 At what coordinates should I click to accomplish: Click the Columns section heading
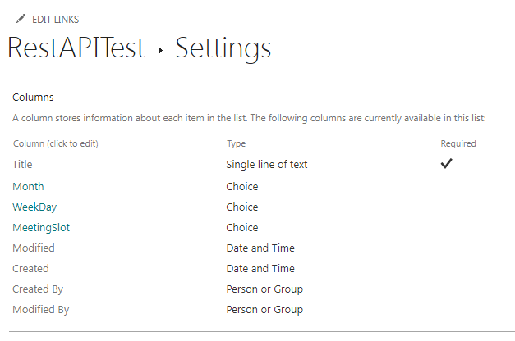coord(33,98)
